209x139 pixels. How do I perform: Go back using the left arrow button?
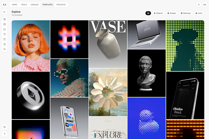5,12
